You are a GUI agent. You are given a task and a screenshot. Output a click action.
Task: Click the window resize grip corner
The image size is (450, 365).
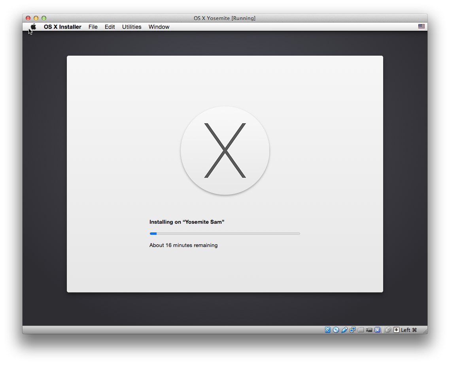coord(425,331)
